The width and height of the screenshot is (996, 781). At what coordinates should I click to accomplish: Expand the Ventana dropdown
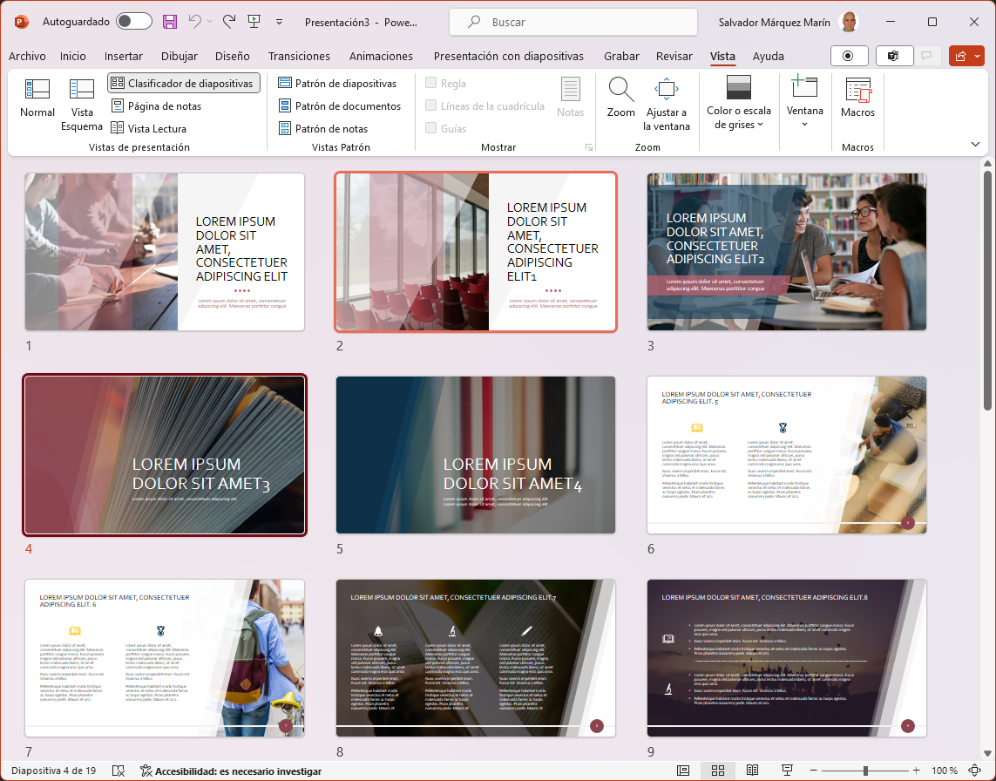pyautogui.click(x=805, y=102)
